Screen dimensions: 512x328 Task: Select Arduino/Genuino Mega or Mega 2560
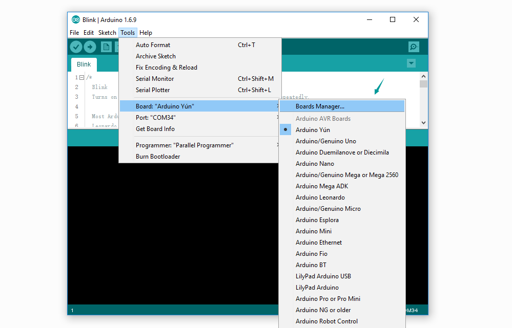tap(342, 175)
